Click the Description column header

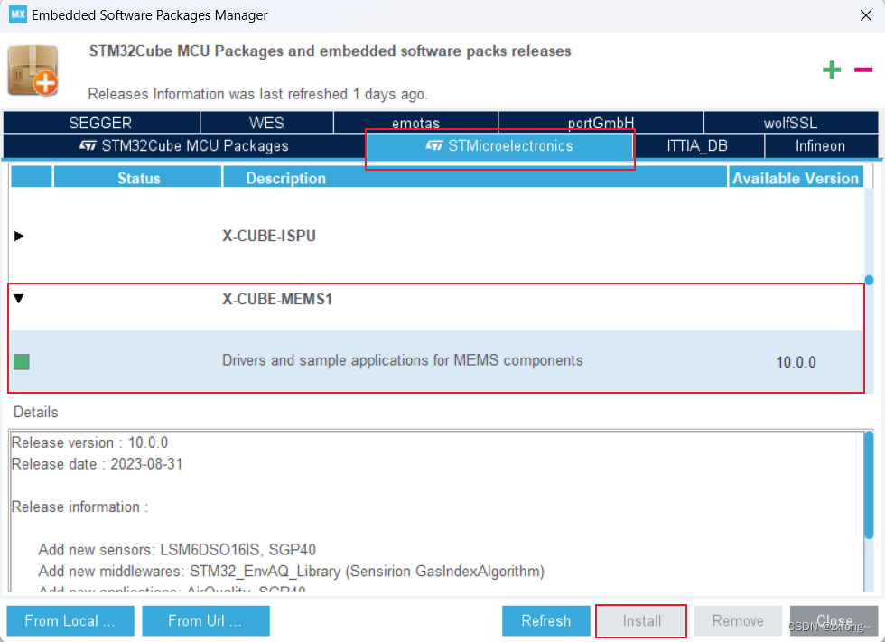coord(475,178)
